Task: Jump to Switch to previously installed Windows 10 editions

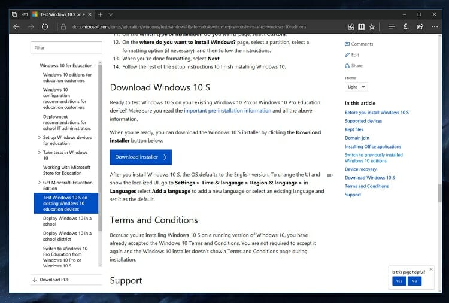Action: tap(374, 158)
